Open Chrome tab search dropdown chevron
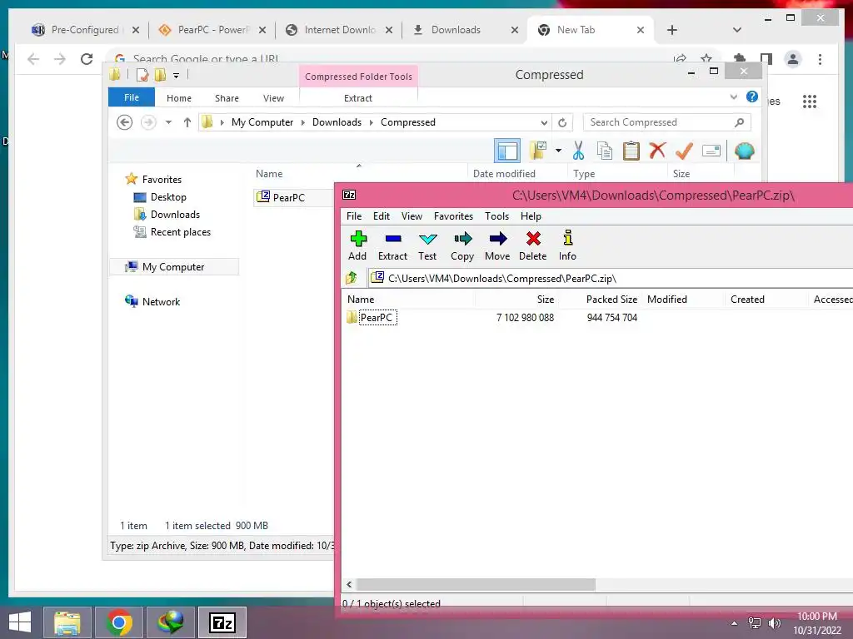 pyautogui.click(x=737, y=30)
